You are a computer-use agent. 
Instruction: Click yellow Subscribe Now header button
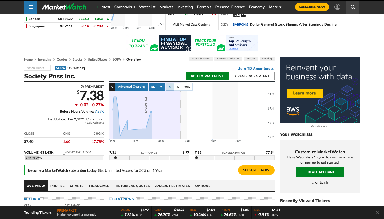point(312,7)
